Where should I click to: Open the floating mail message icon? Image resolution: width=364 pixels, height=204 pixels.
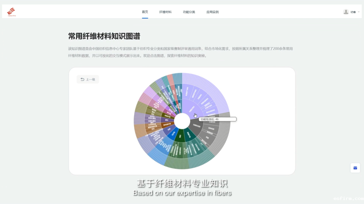(x=355, y=168)
